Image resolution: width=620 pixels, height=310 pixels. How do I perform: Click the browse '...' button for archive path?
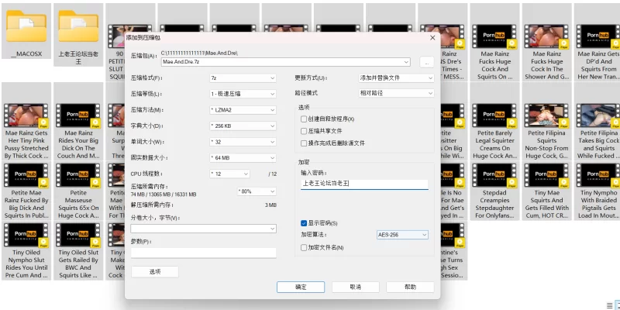[x=427, y=62]
